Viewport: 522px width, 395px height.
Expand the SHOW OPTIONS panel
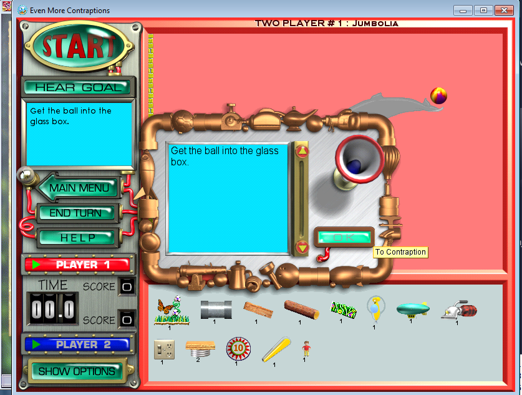(x=77, y=371)
